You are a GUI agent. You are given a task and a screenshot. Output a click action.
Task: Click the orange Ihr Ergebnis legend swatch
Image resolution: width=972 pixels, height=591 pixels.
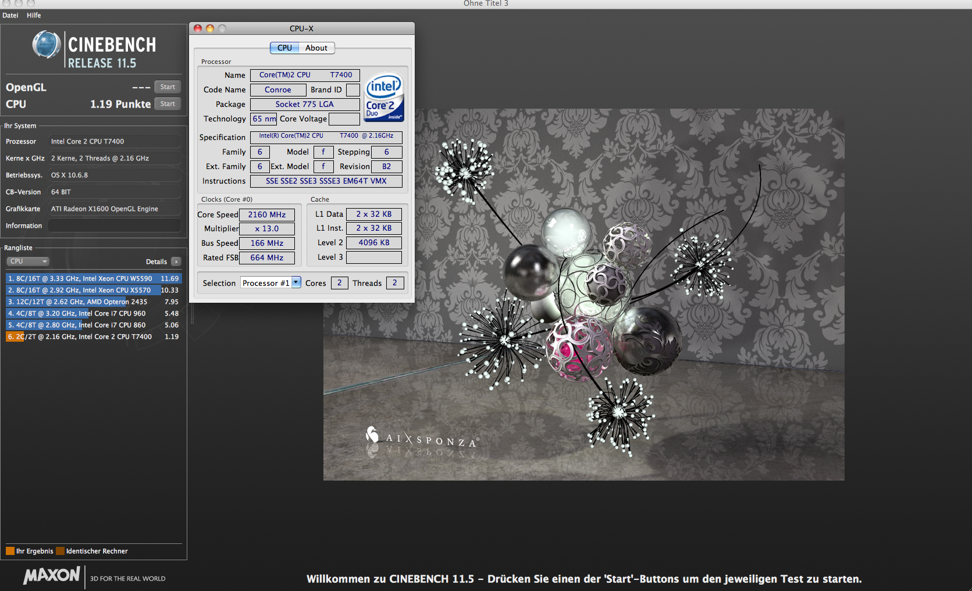10,551
